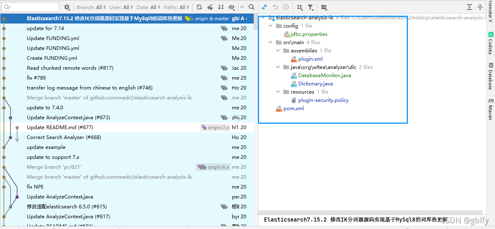This screenshot has height=229, width=495.
Task: Click tag icon on '修改适配elasticsearch 6.5.0' commit
Action: (x=224, y=207)
